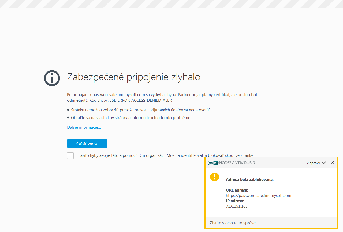Viewport: 343px width, 232px height.
Task: Open the "Ďalšie informácie…" link
Action: (x=84, y=127)
